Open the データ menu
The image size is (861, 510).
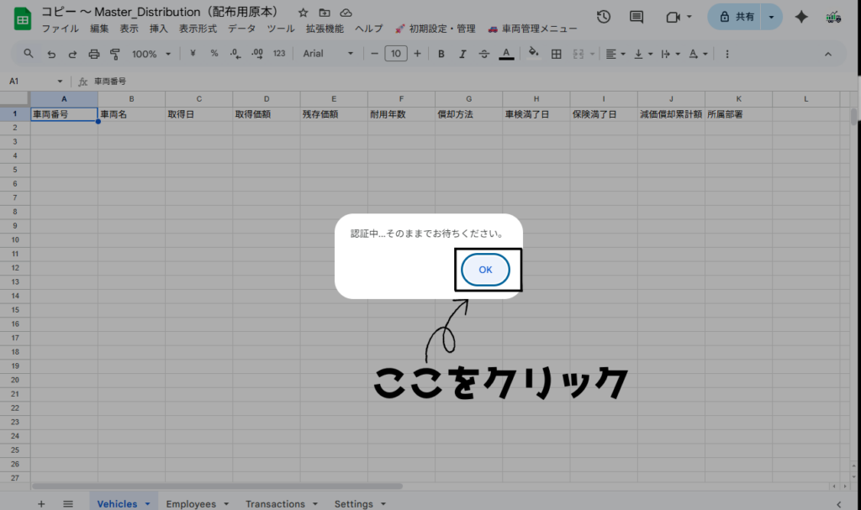241,29
